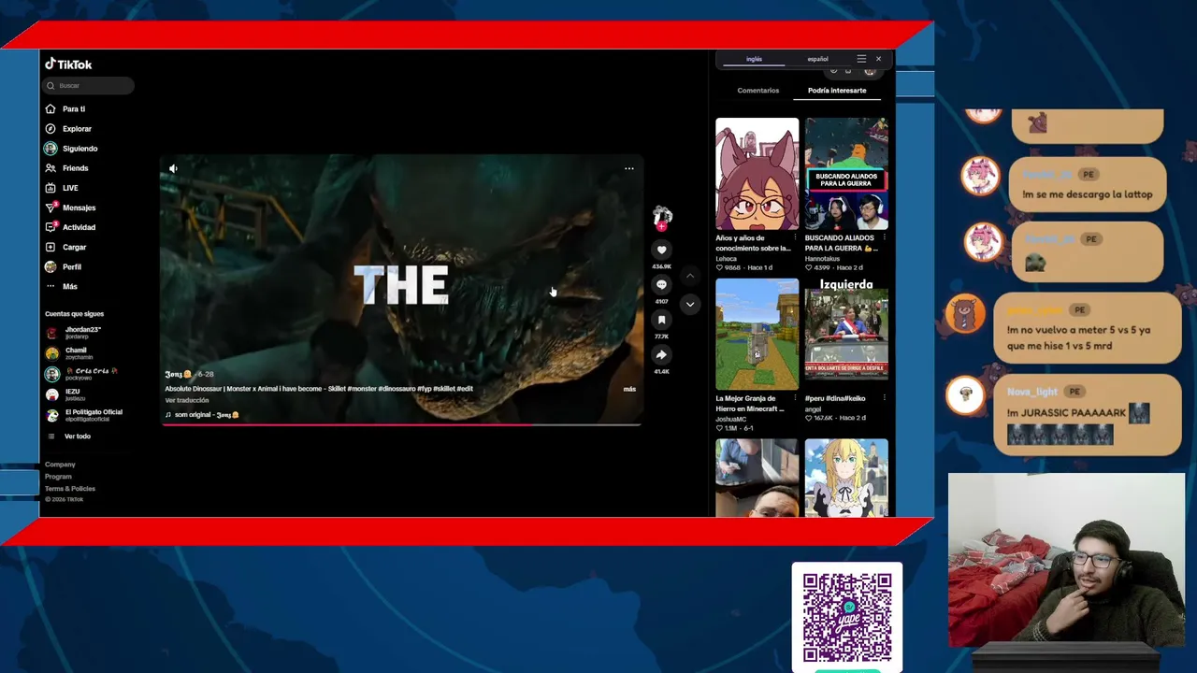Follow the creator via avatar plus icon
The image size is (1197, 673).
661,226
